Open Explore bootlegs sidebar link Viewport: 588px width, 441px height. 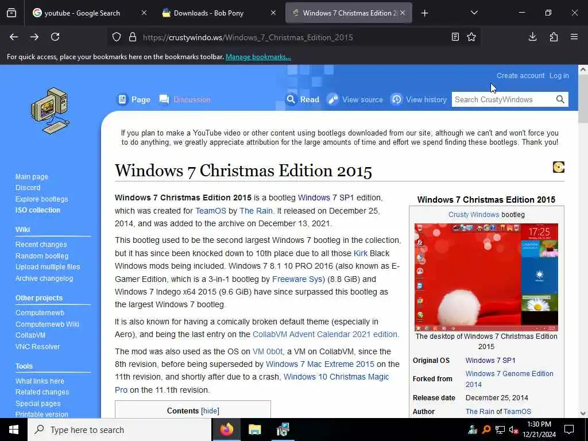tap(41, 199)
